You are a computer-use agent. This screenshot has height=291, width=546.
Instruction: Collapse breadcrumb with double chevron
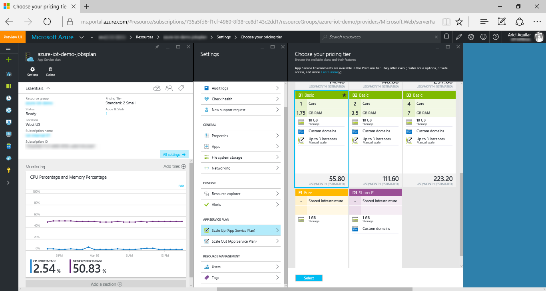click(x=92, y=37)
